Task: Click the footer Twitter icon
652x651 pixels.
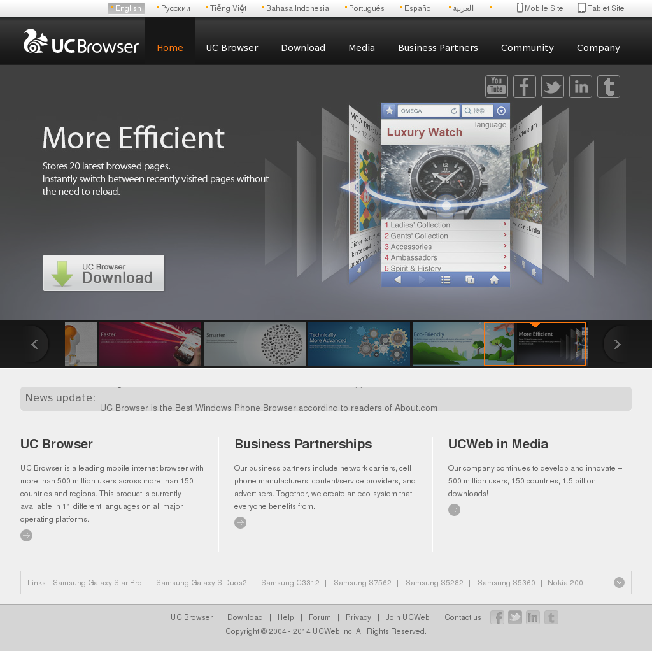Action: (515, 617)
